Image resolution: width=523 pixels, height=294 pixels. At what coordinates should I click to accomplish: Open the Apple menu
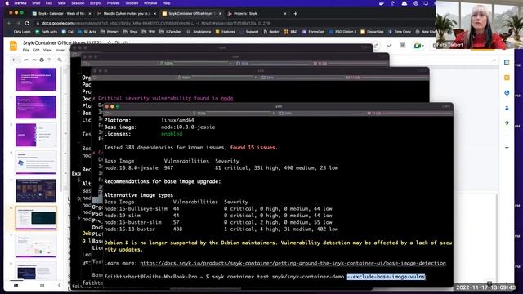[x=7, y=3]
